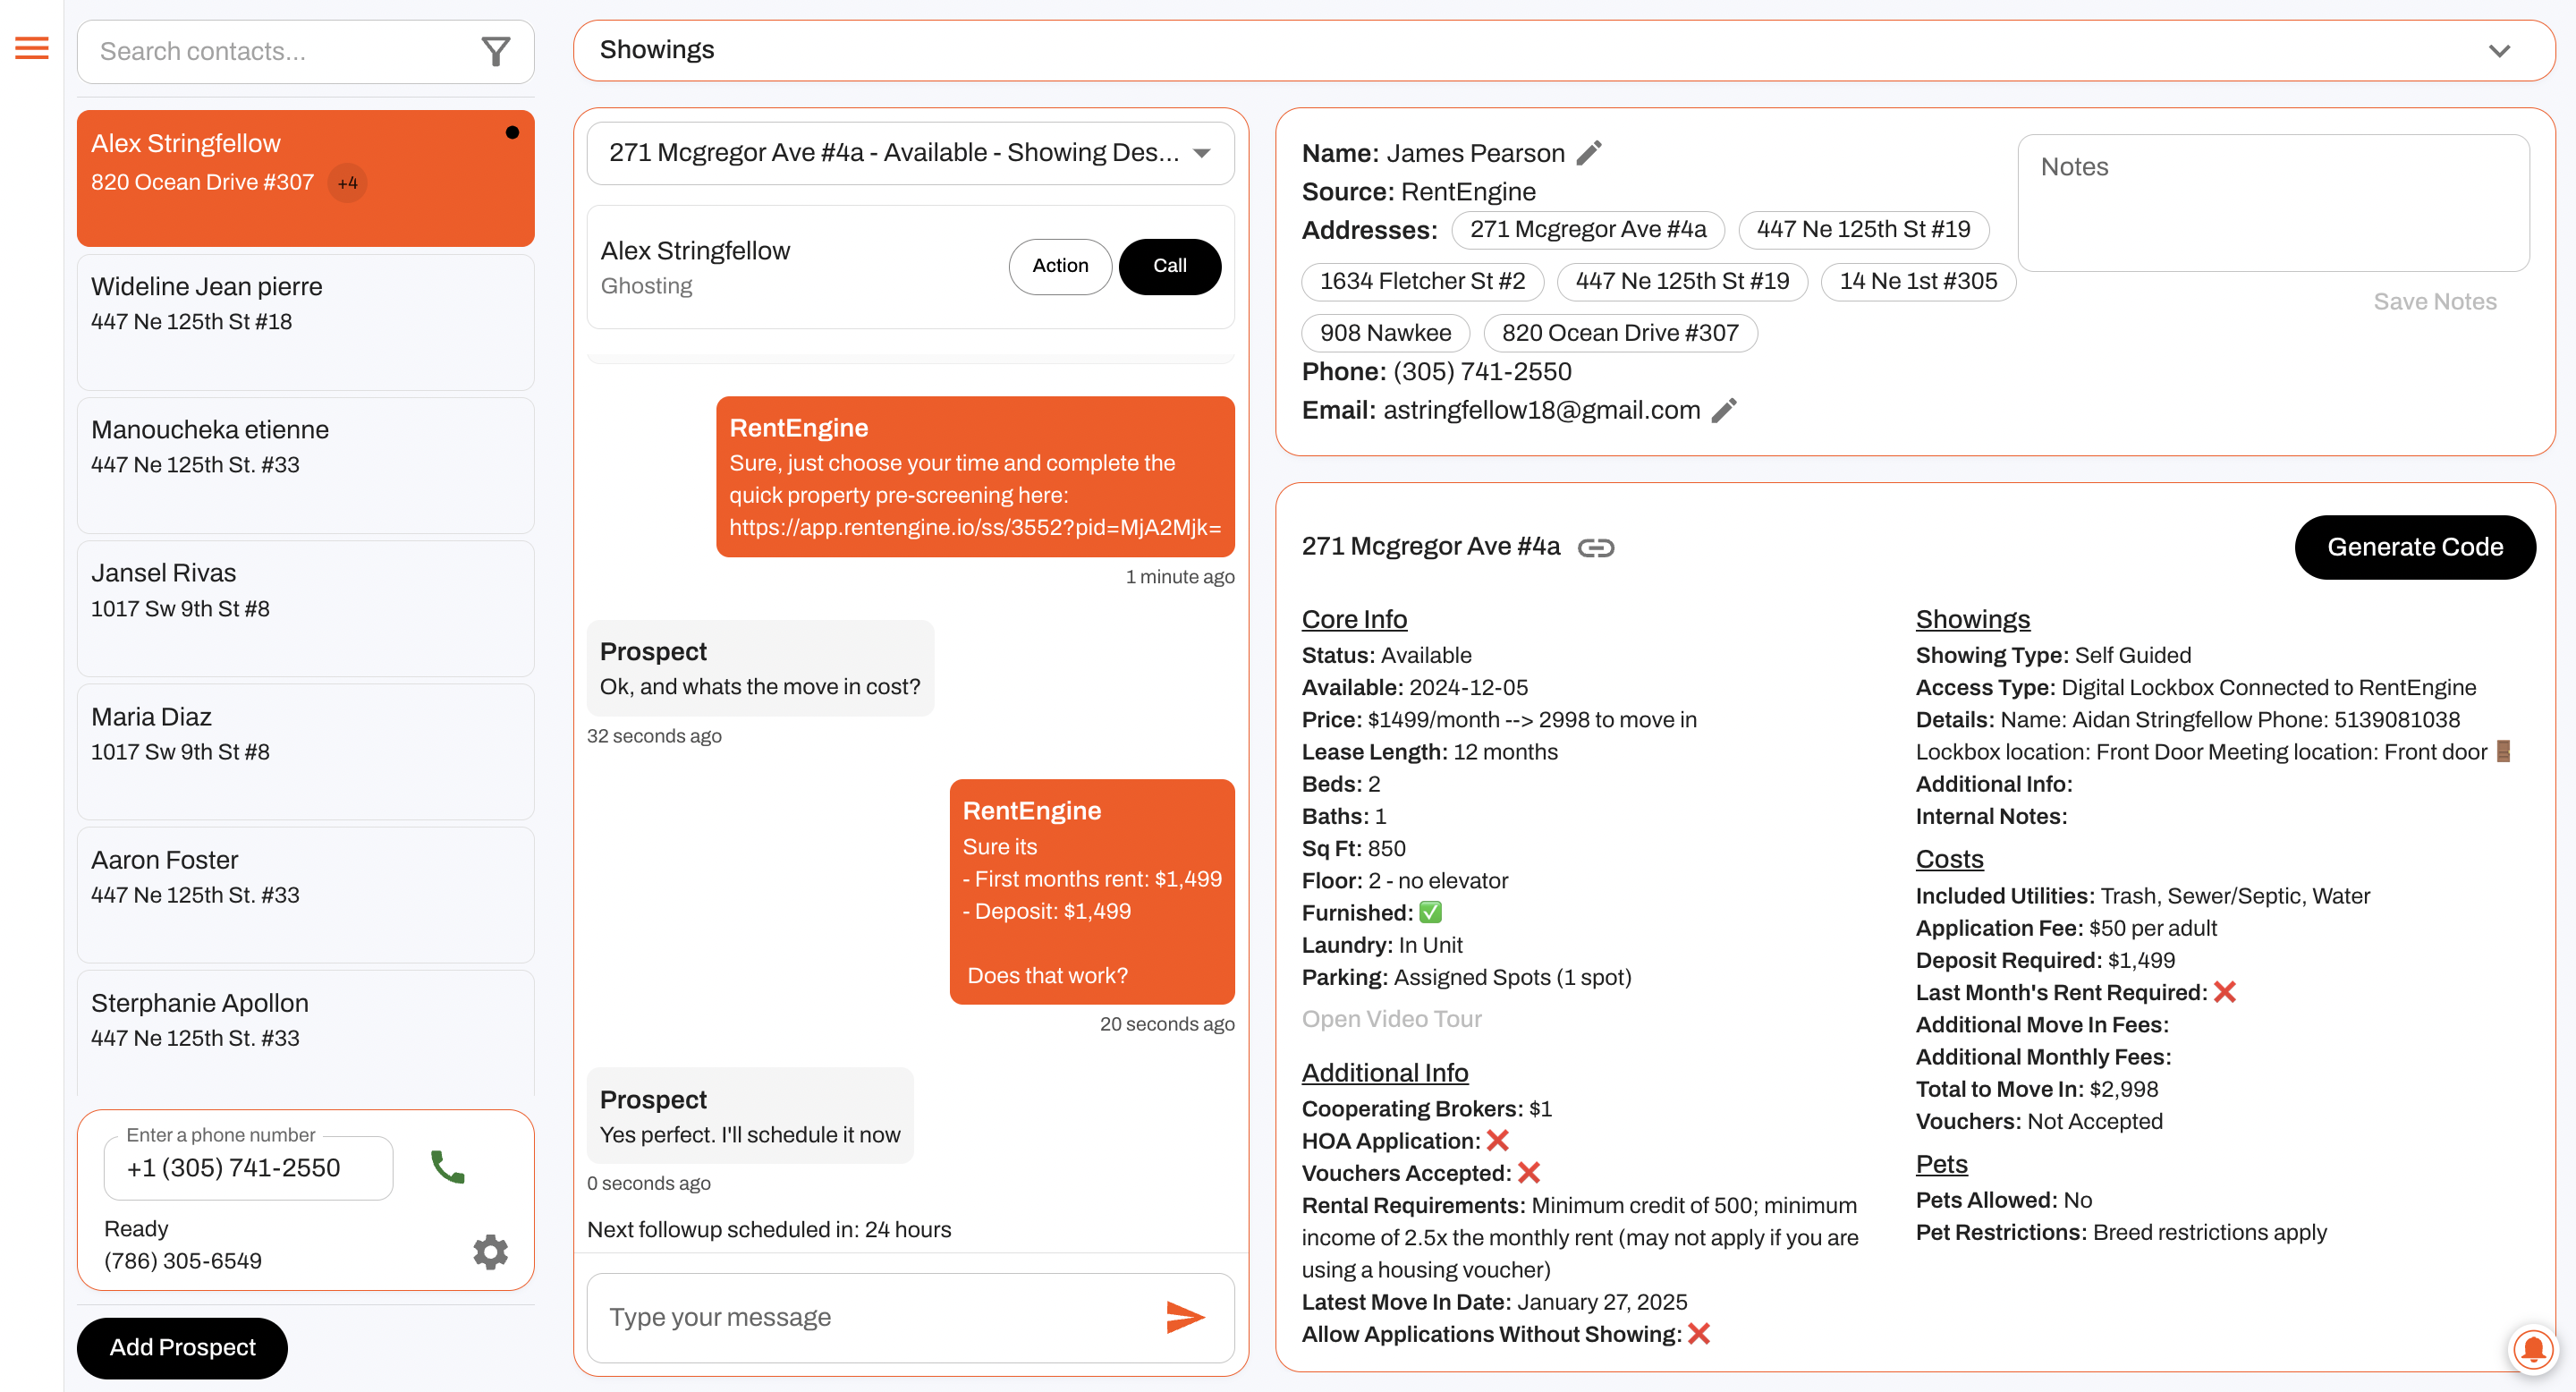The width and height of the screenshot is (2576, 1392).
Task: Open the call settings gear
Action: [x=490, y=1251]
